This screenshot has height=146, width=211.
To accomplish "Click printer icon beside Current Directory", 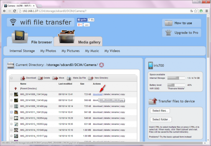I will click(x=11, y=65).
